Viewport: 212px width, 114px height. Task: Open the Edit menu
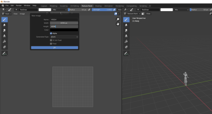click(x=12, y=5)
